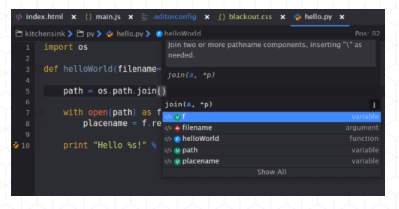Image resolution: width=399 pixels, height=209 pixels.
Task: Close the index.html tab
Action: pos(74,17)
